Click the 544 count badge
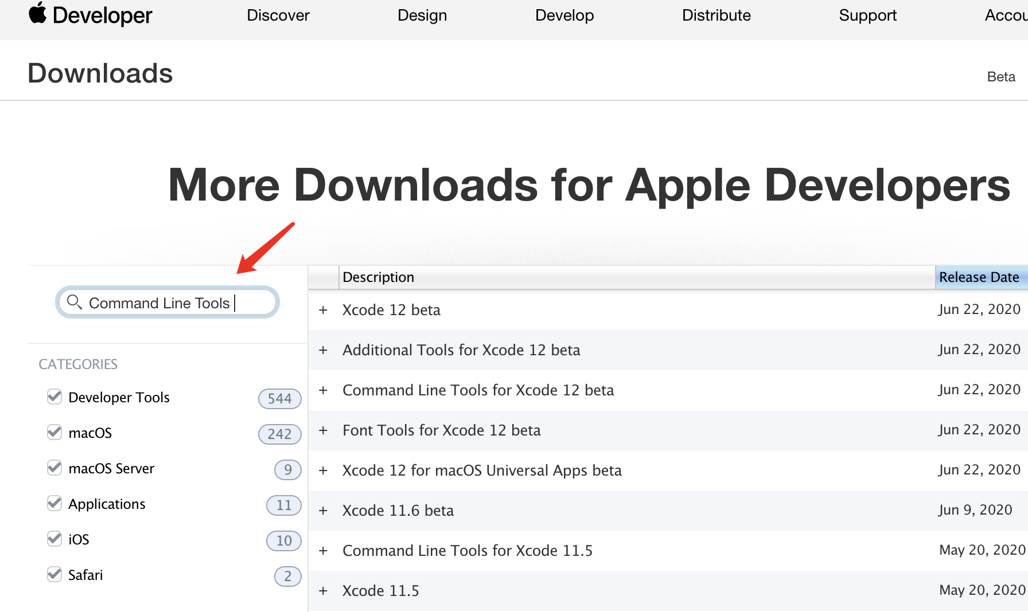 (x=280, y=398)
